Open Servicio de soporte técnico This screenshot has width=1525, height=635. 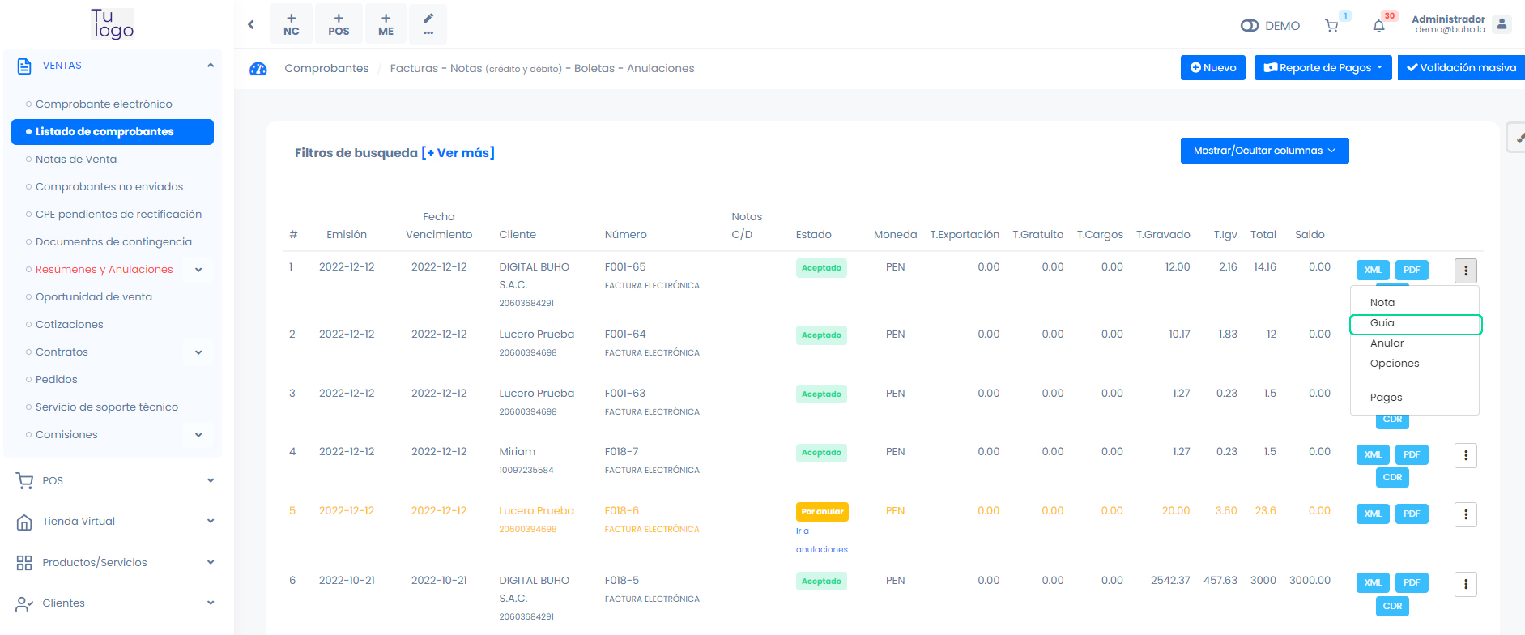[107, 407]
